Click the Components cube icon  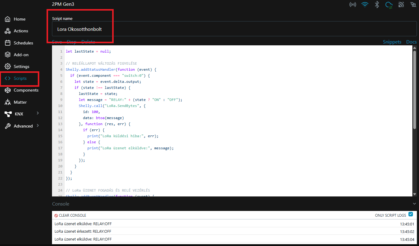click(x=8, y=90)
